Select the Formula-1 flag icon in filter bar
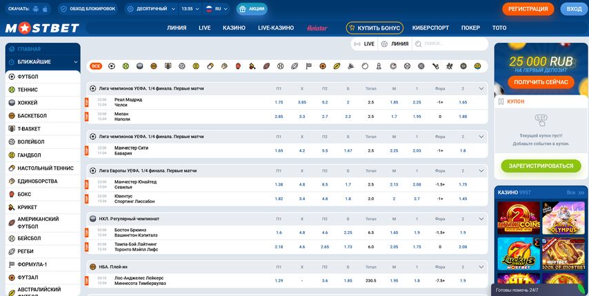This screenshot has height=296, width=589. pyautogui.click(x=308, y=66)
